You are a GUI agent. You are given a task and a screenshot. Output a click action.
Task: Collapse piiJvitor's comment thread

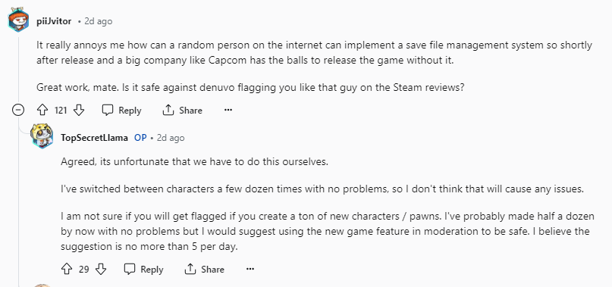[x=18, y=111]
